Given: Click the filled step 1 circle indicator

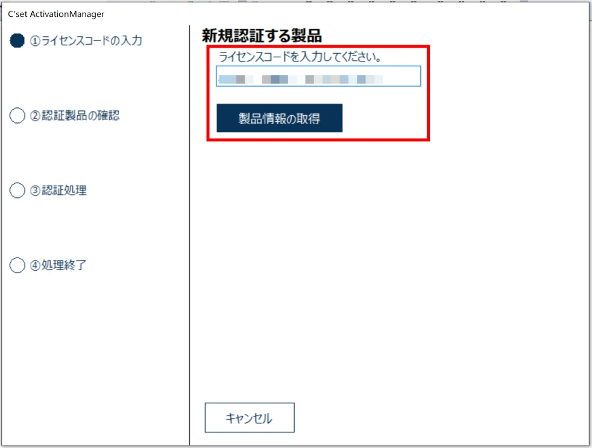Looking at the screenshot, I should (17, 40).
